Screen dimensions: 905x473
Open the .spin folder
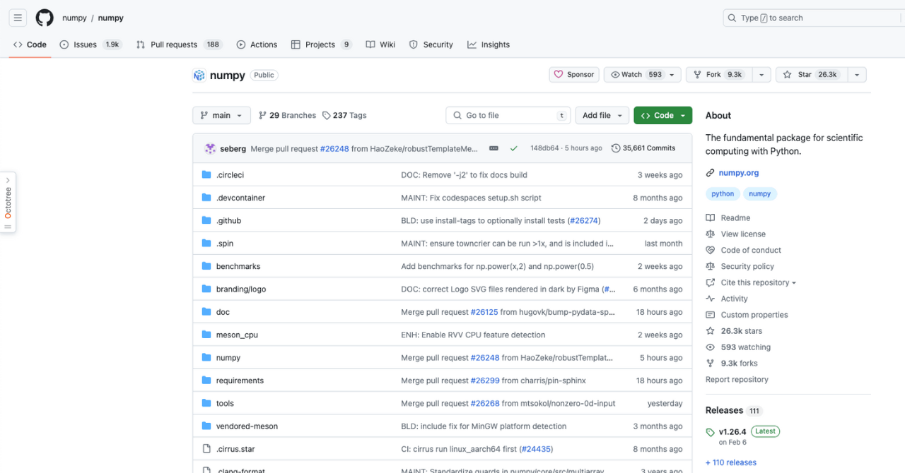point(225,244)
